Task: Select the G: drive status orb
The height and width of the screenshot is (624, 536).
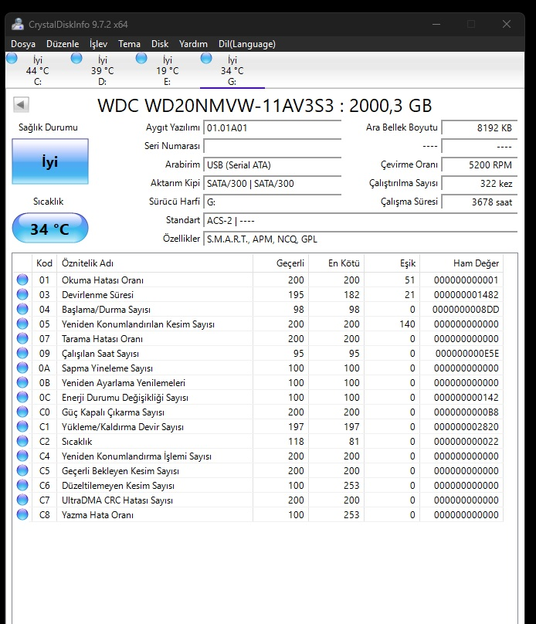Action: (x=206, y=58)
